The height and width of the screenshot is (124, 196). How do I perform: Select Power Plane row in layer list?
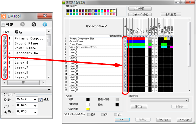24,48
